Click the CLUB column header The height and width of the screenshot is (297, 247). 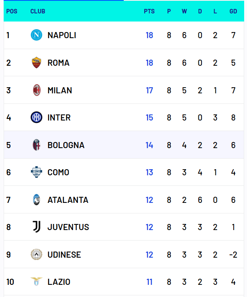pyautogui.click(x=38, y=11)
